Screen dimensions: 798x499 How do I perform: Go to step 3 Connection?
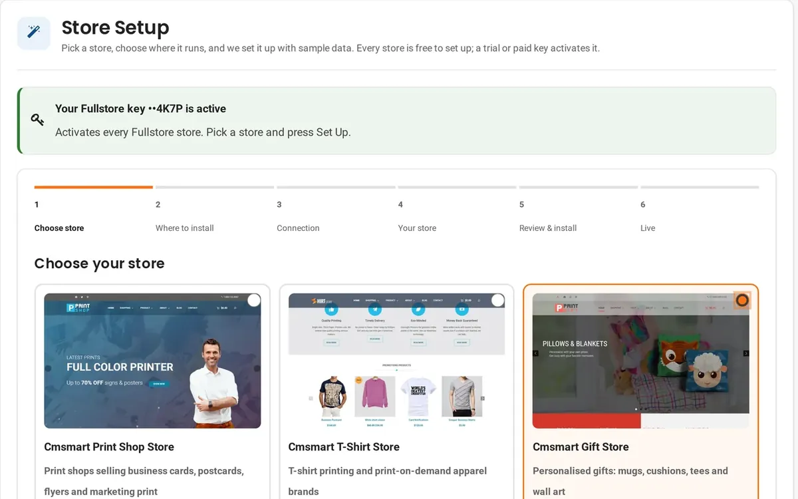[336, 209]
